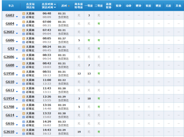This screenshot has height=137, width=184.
Task: Open train G2602 link
Action: click(9, 32)
